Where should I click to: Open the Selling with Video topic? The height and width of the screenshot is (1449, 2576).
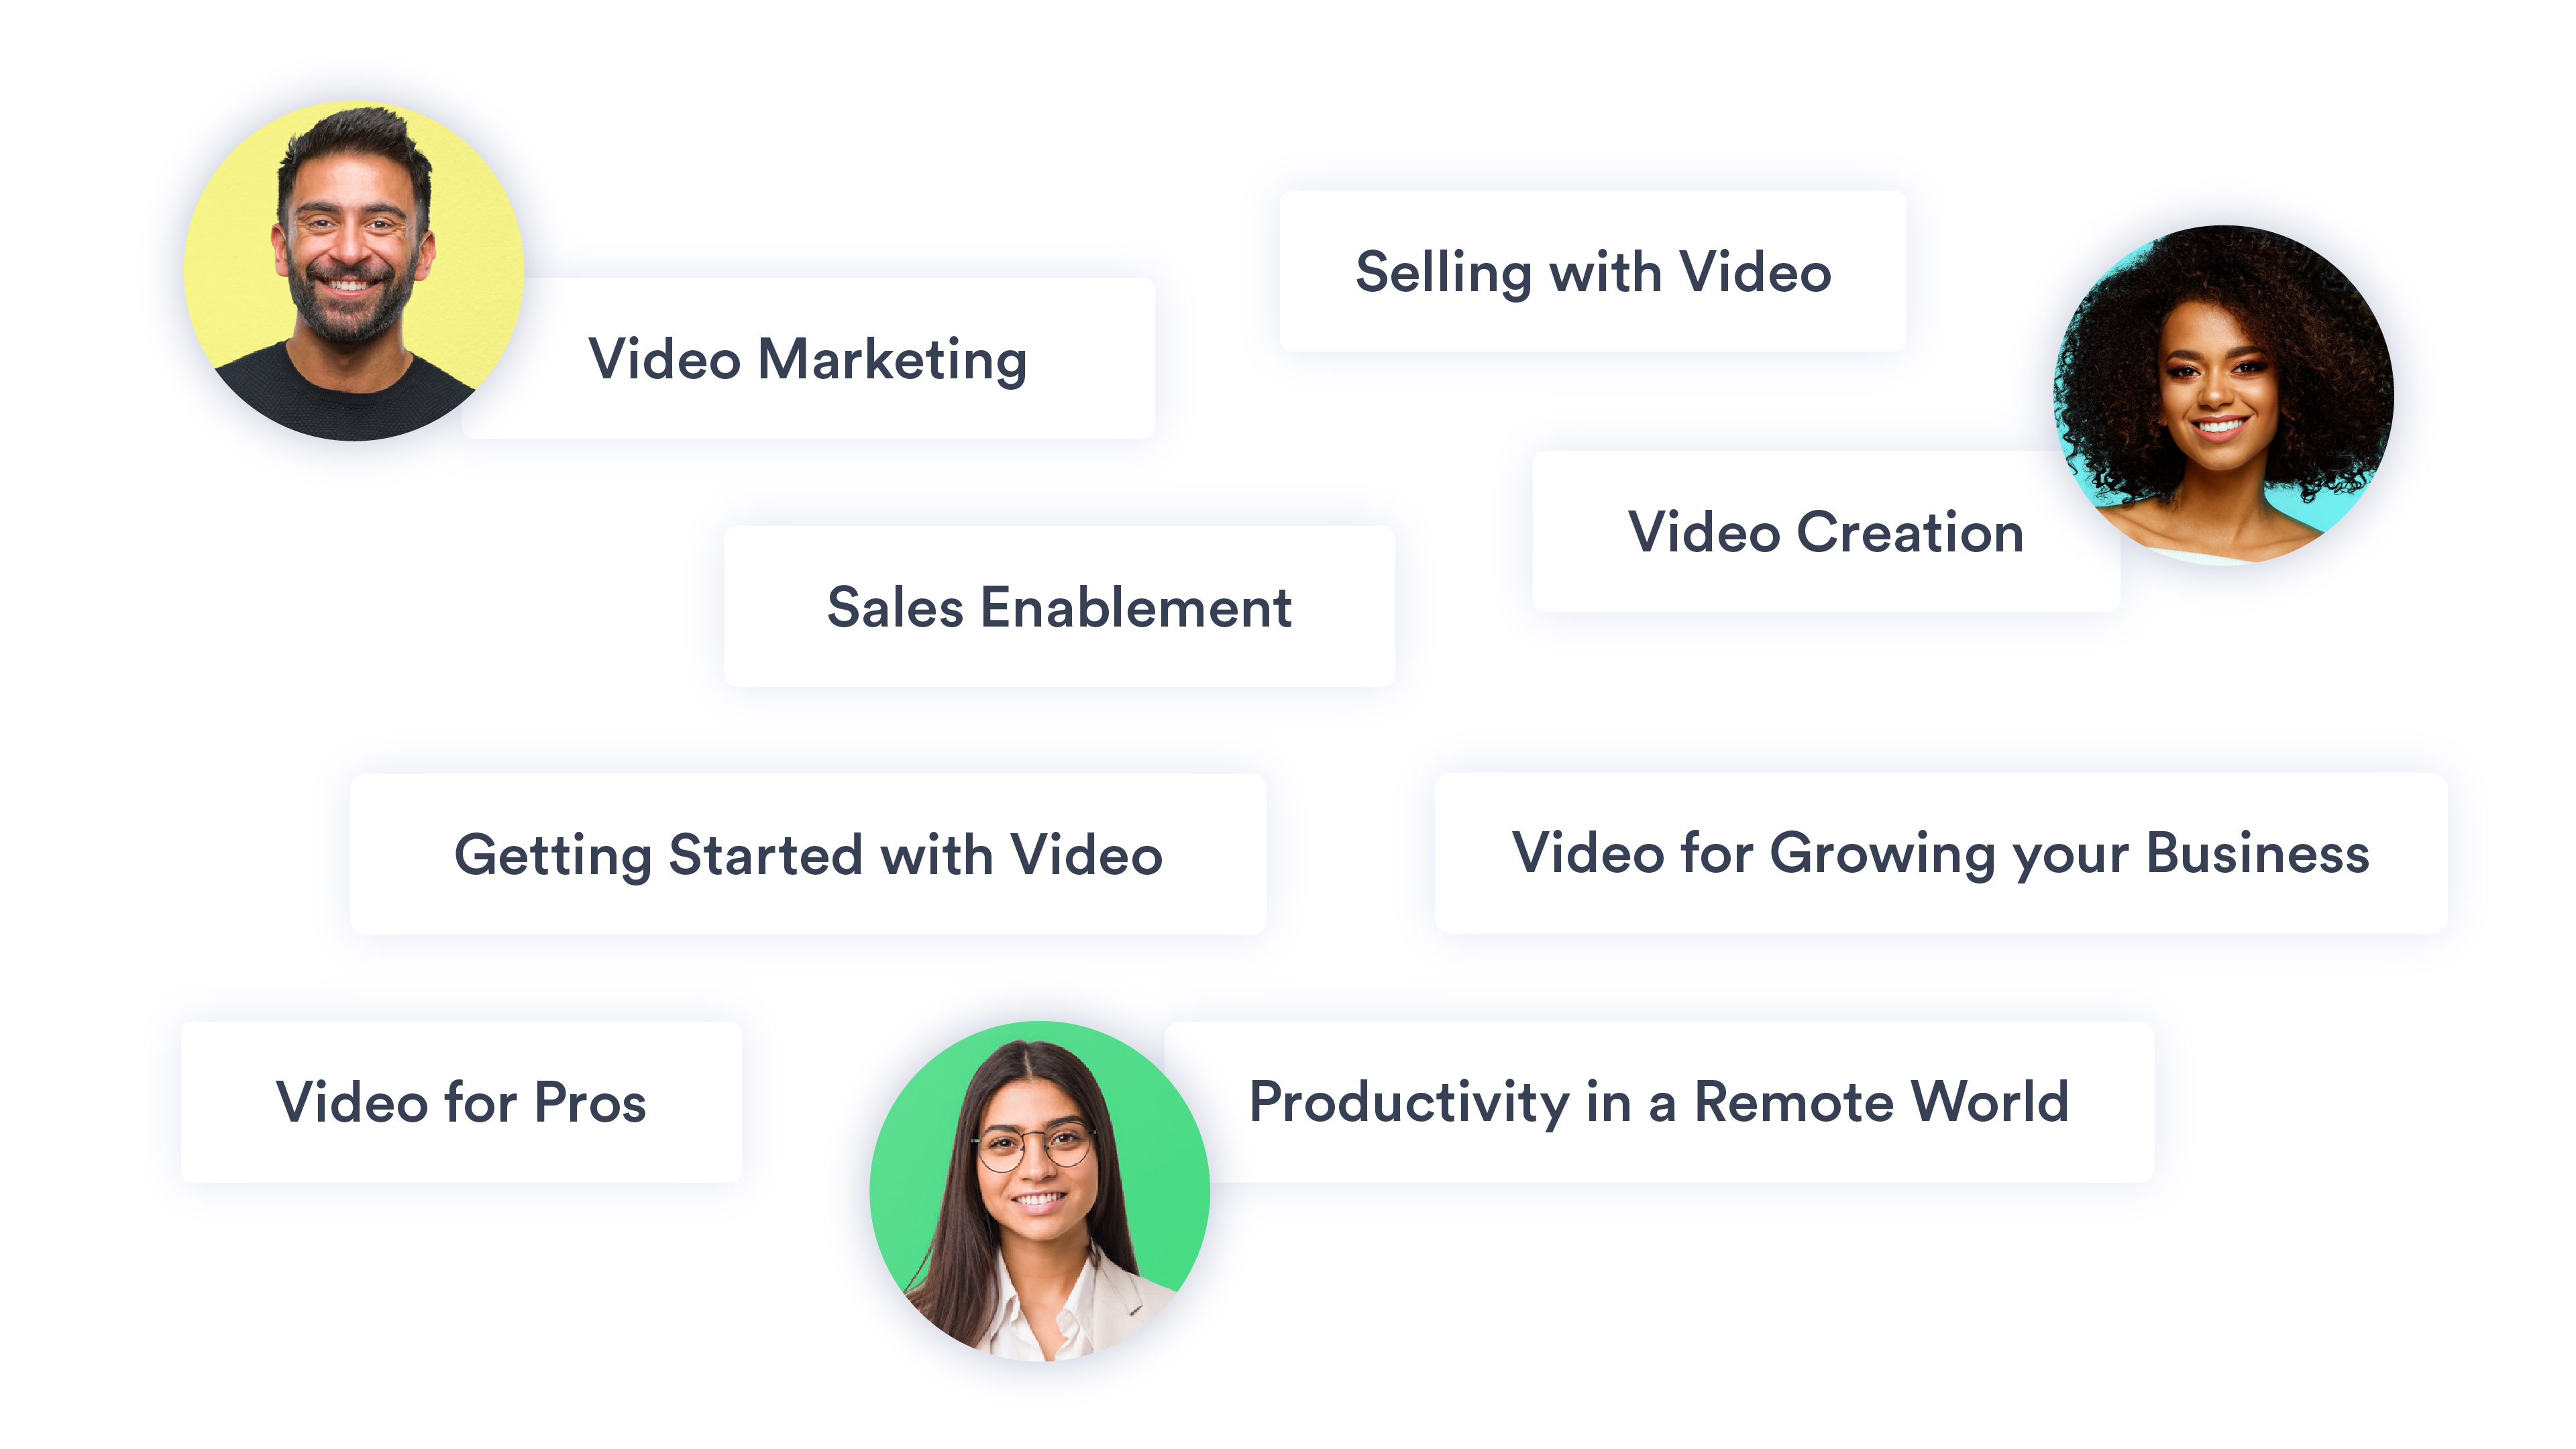1593,271
